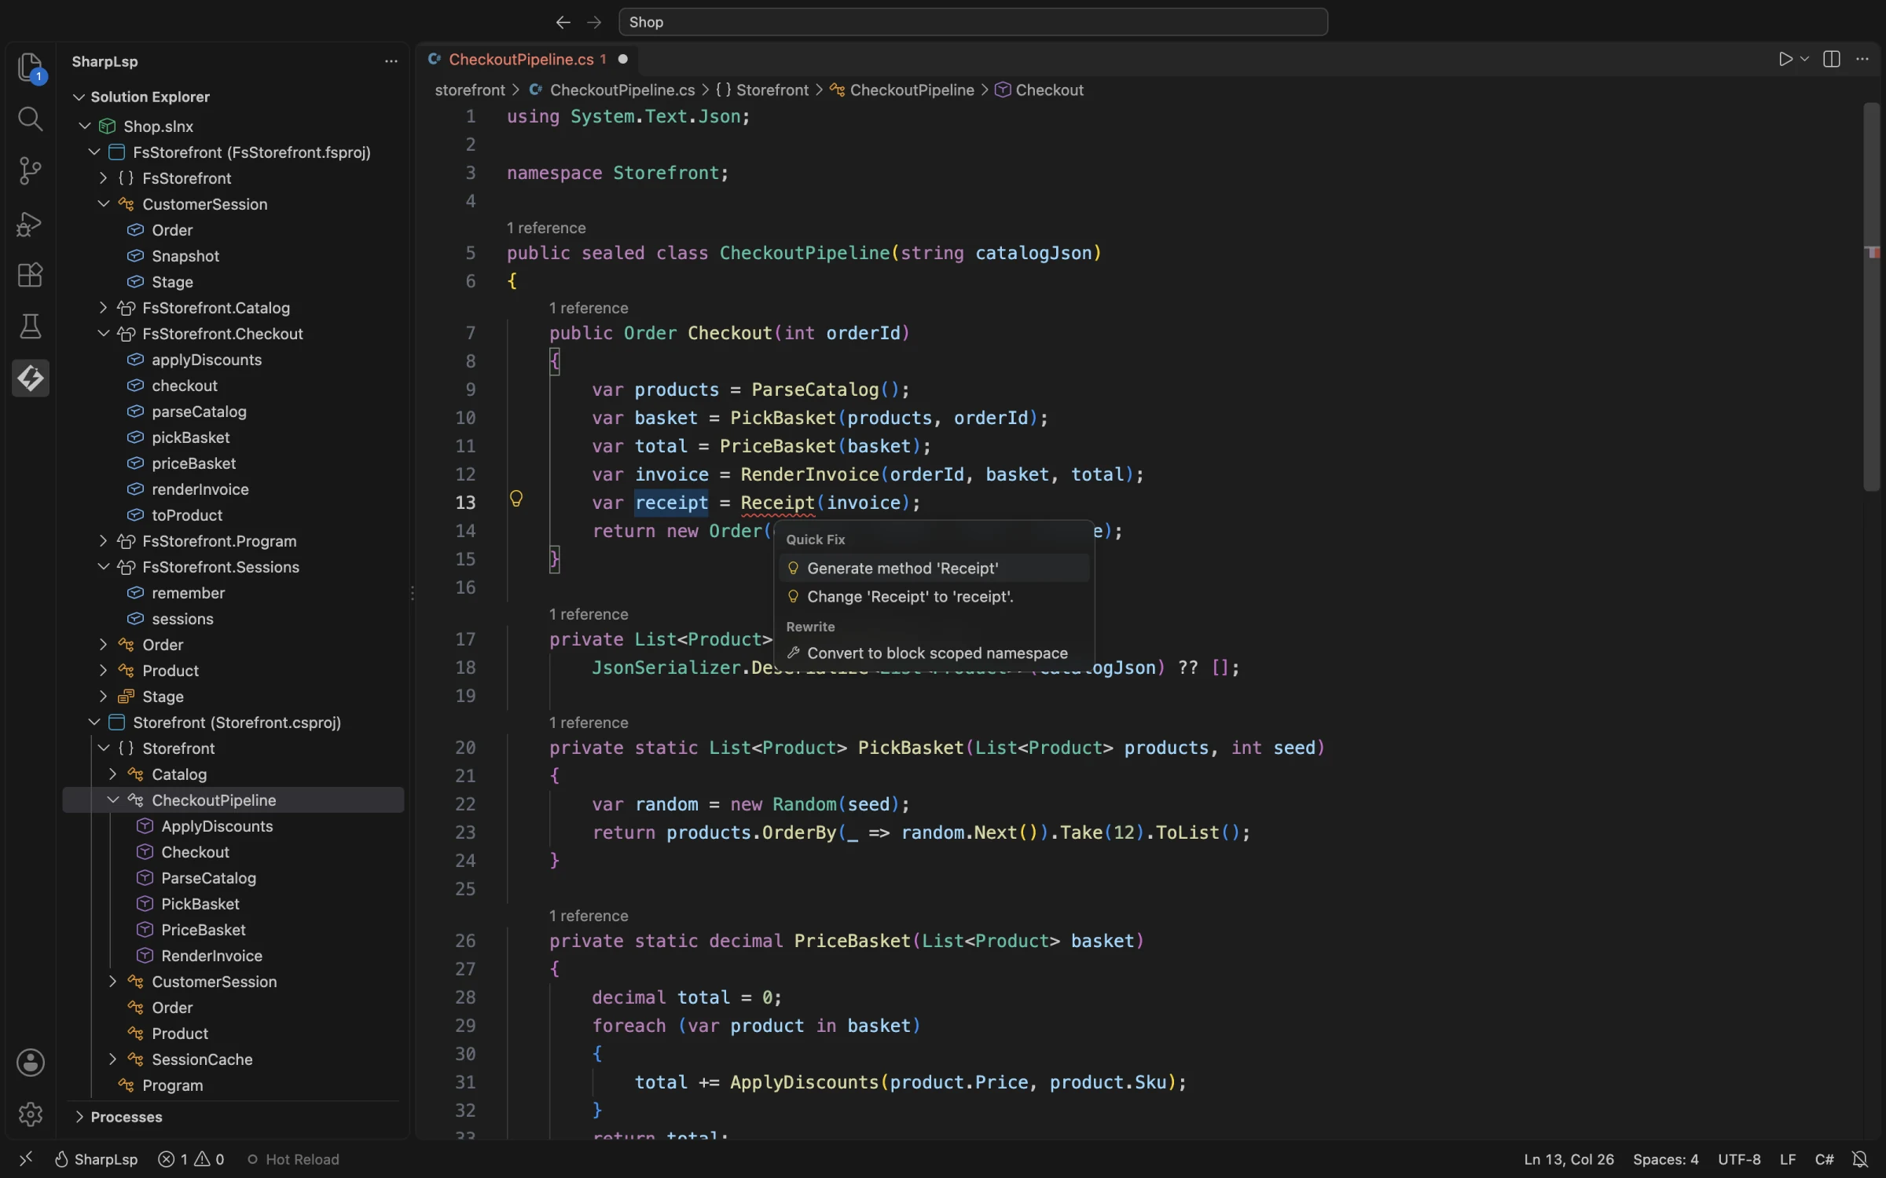Expand the FsStorefront.Catalog node
Screen dimensions: 1886x1178
tap(103, 308)
